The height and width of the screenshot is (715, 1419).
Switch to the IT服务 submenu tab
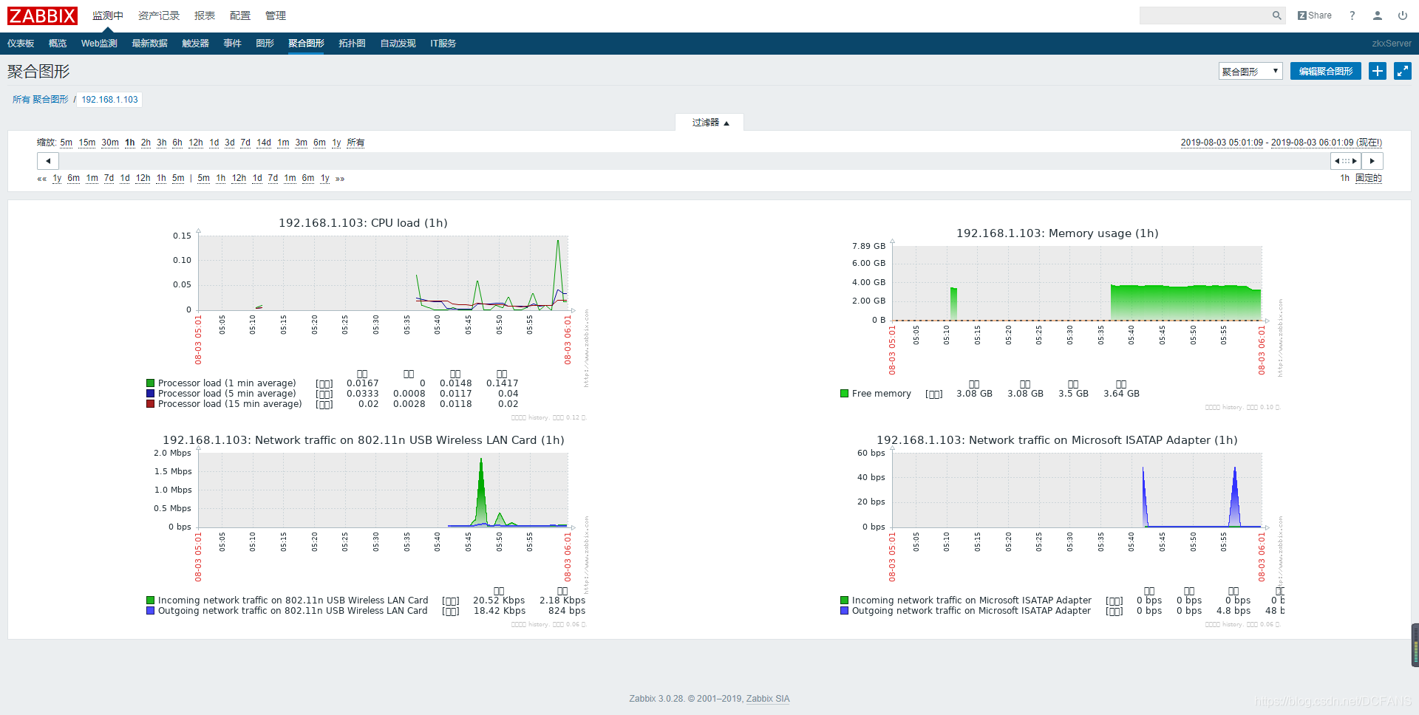coord(443,44)
